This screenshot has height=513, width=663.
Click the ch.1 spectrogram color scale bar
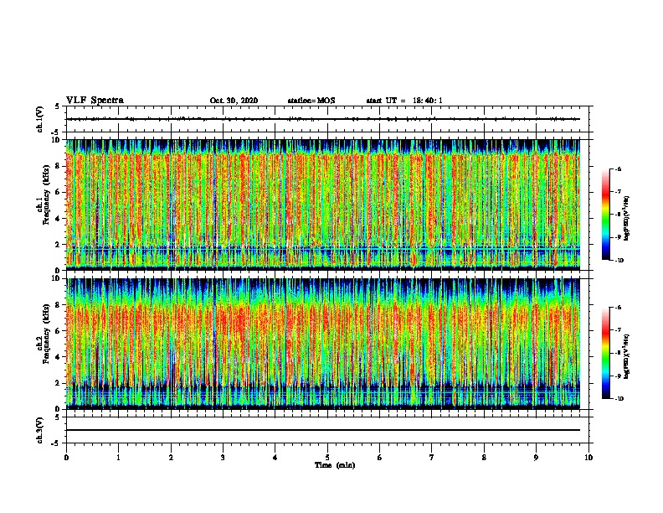click(x=605, y=215)
